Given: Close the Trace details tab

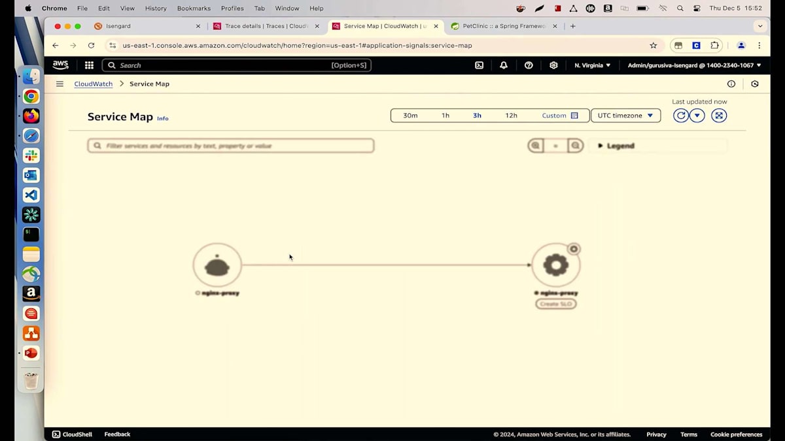Looking at the screenshot, I should (x=317, y=26).
